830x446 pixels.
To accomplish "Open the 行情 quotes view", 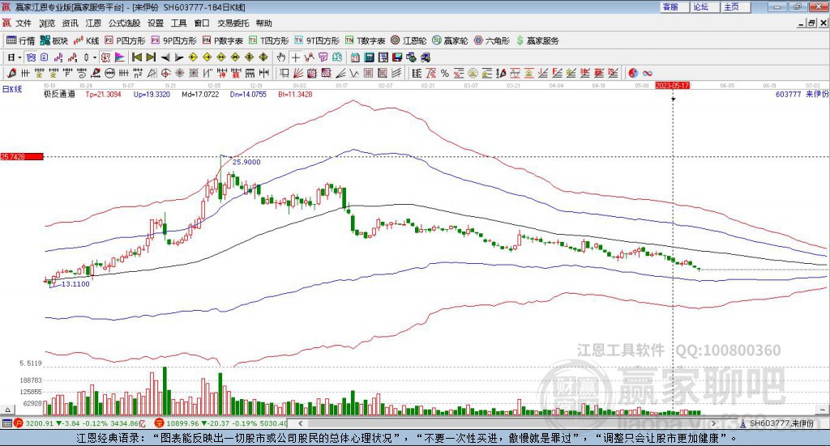I will [20, 40].
